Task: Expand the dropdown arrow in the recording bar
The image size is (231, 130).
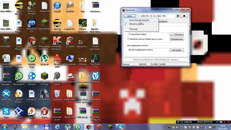Action: 217,122
